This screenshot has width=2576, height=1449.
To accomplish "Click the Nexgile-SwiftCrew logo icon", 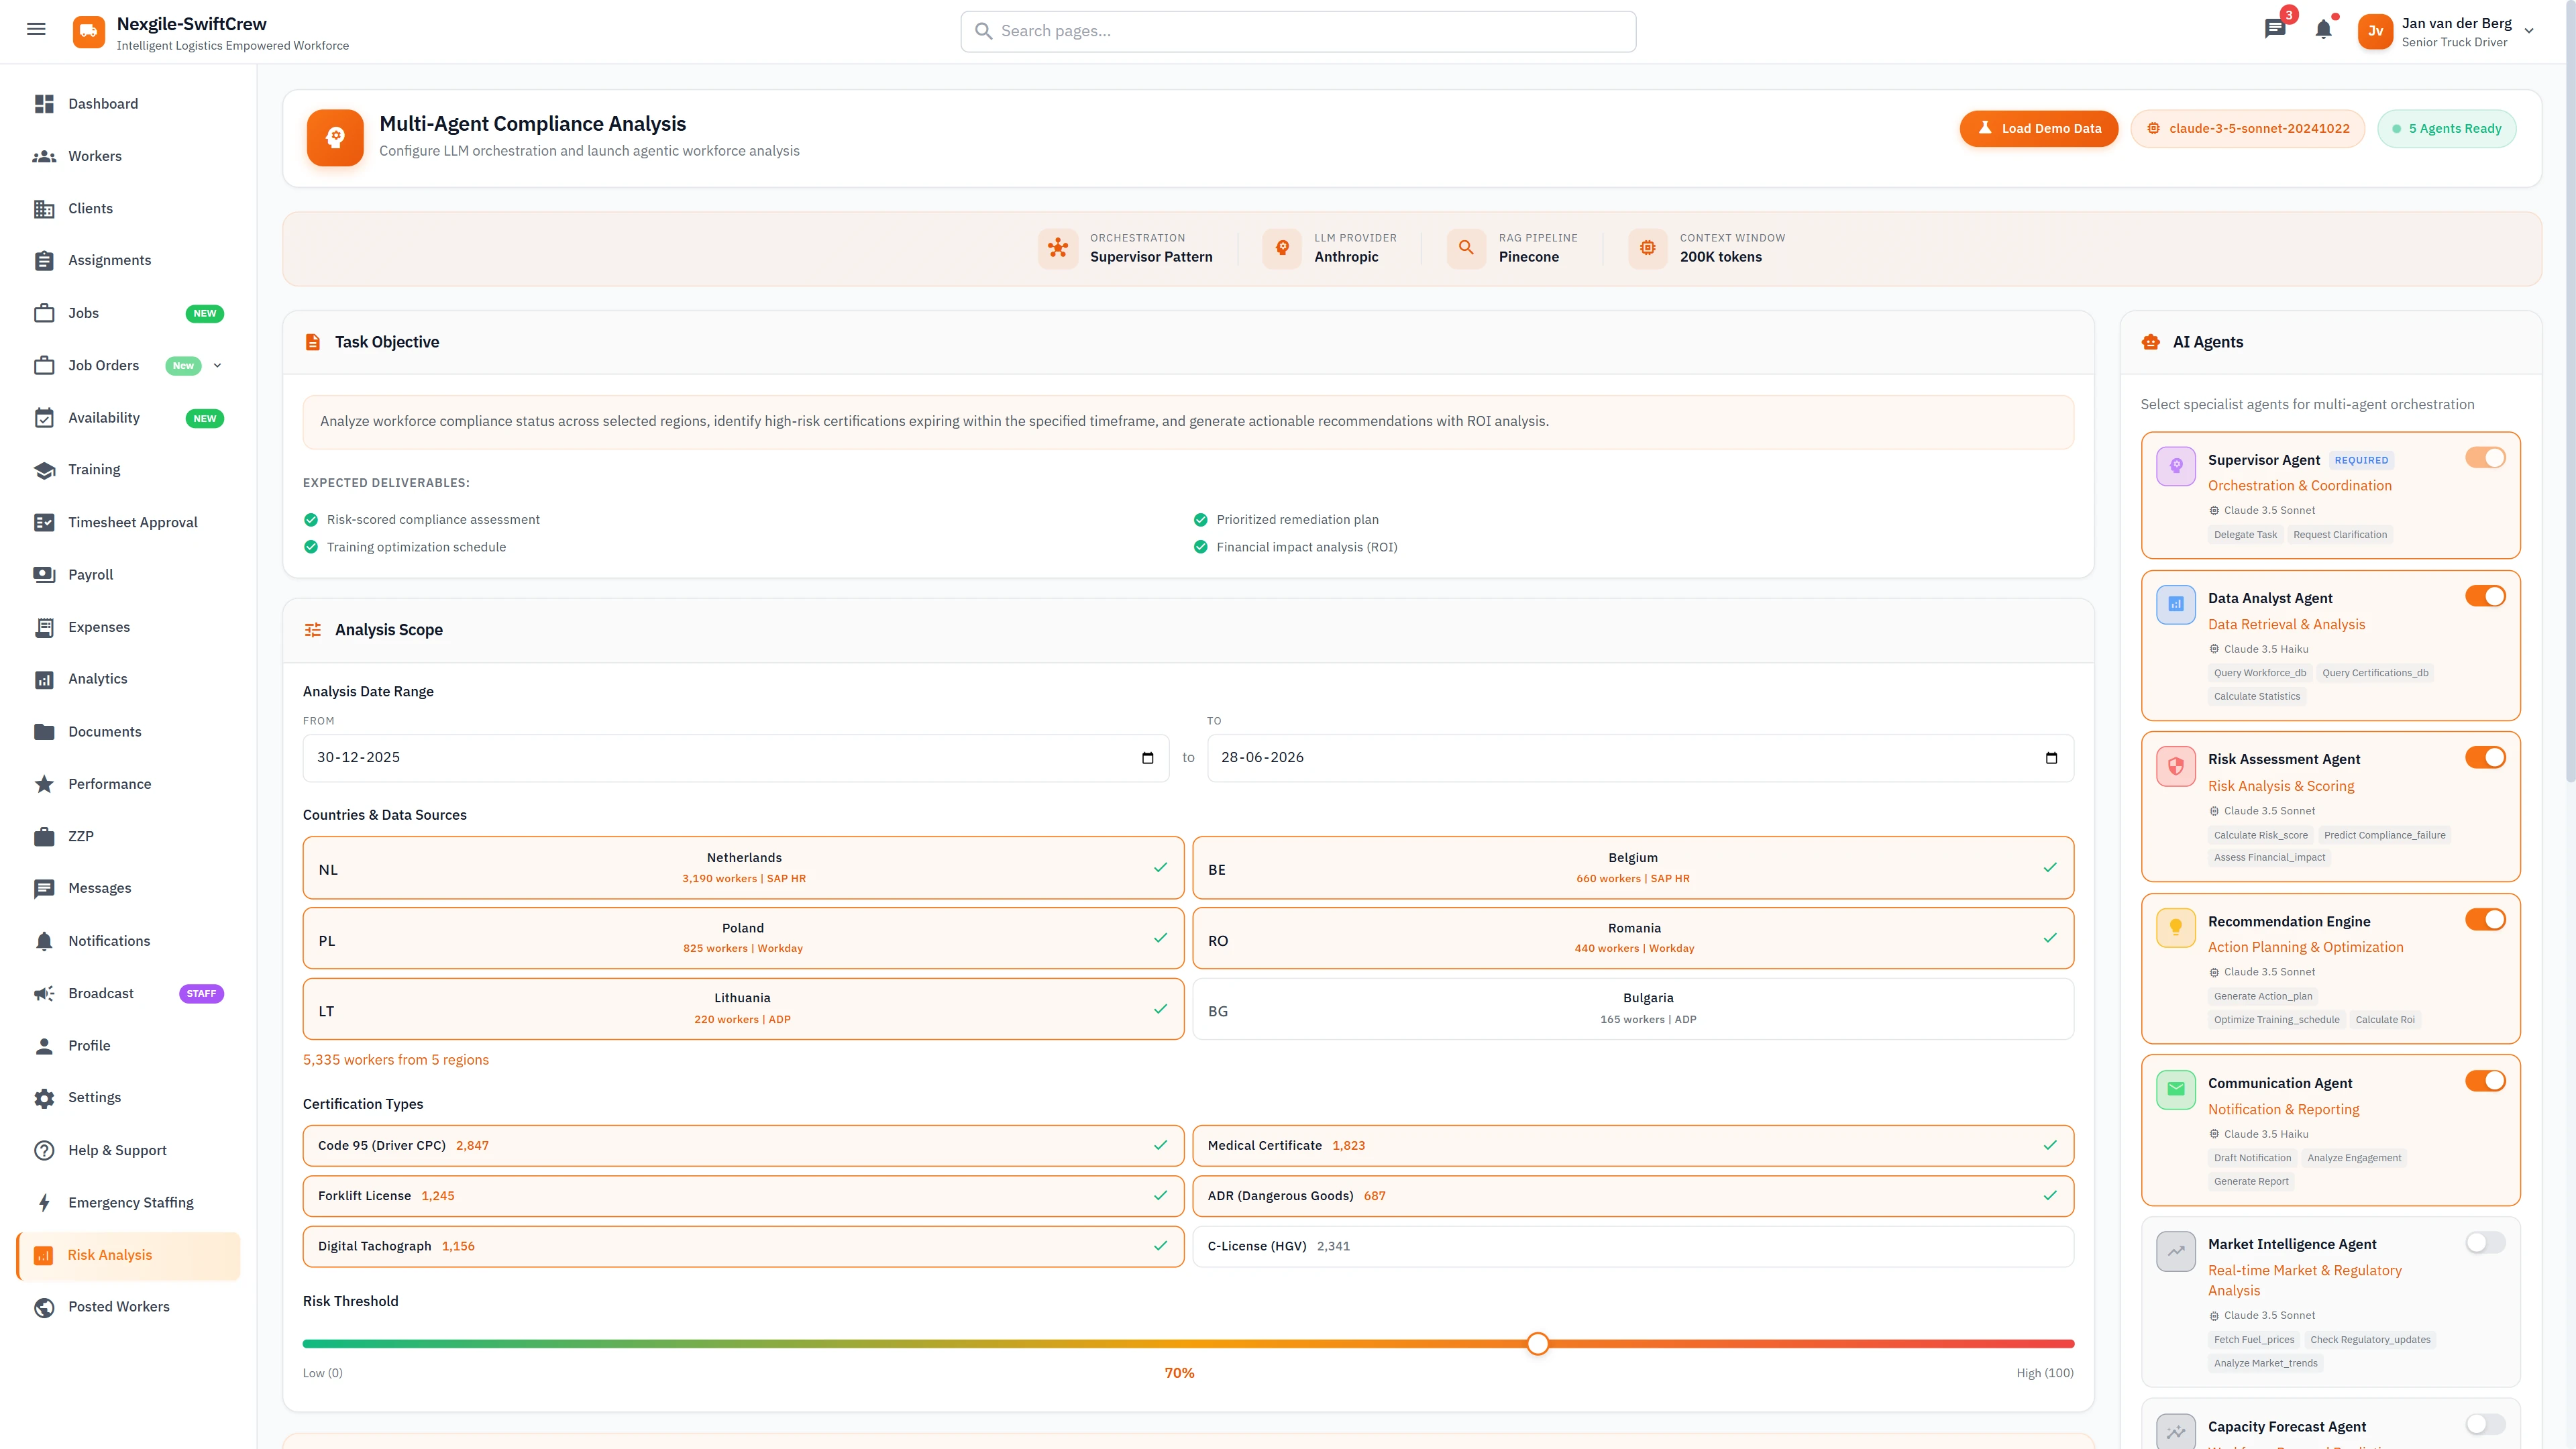I will 88,31.
